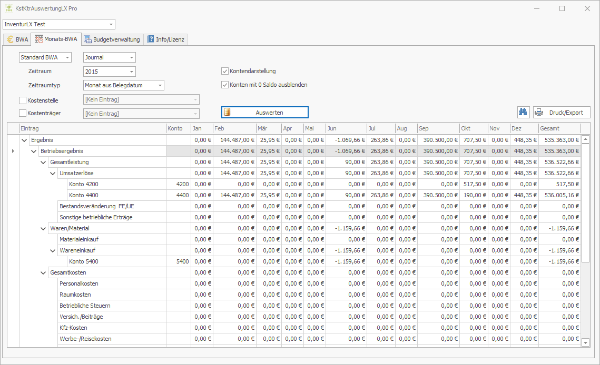Click the Budgetverwaltung tab icon
Viewport: 600px width, 365px height.
[x=87, y=39]
